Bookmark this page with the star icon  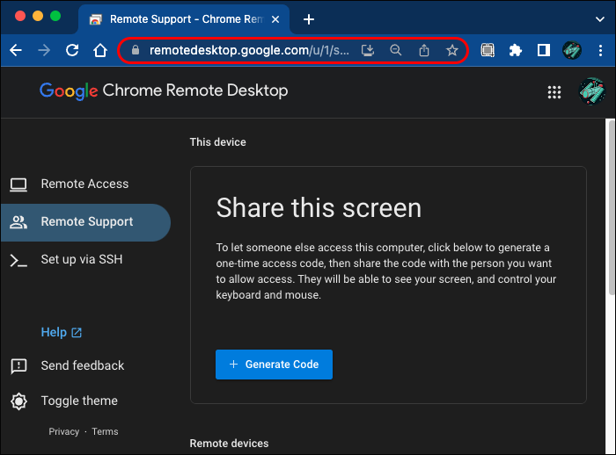[x=452, y=50]
